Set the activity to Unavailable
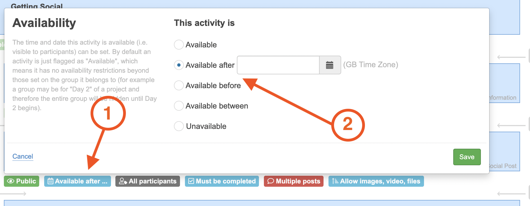This screenshot has width=530, height=206. pos(179,126)
